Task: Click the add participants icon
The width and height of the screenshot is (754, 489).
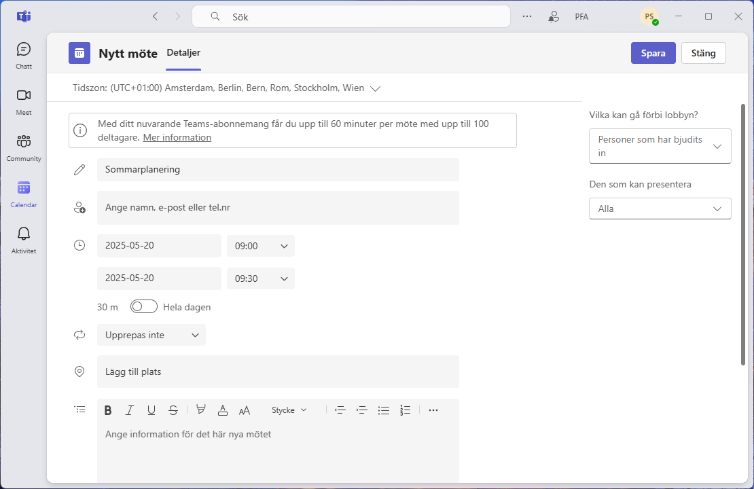Action: (x=79, y=207)
